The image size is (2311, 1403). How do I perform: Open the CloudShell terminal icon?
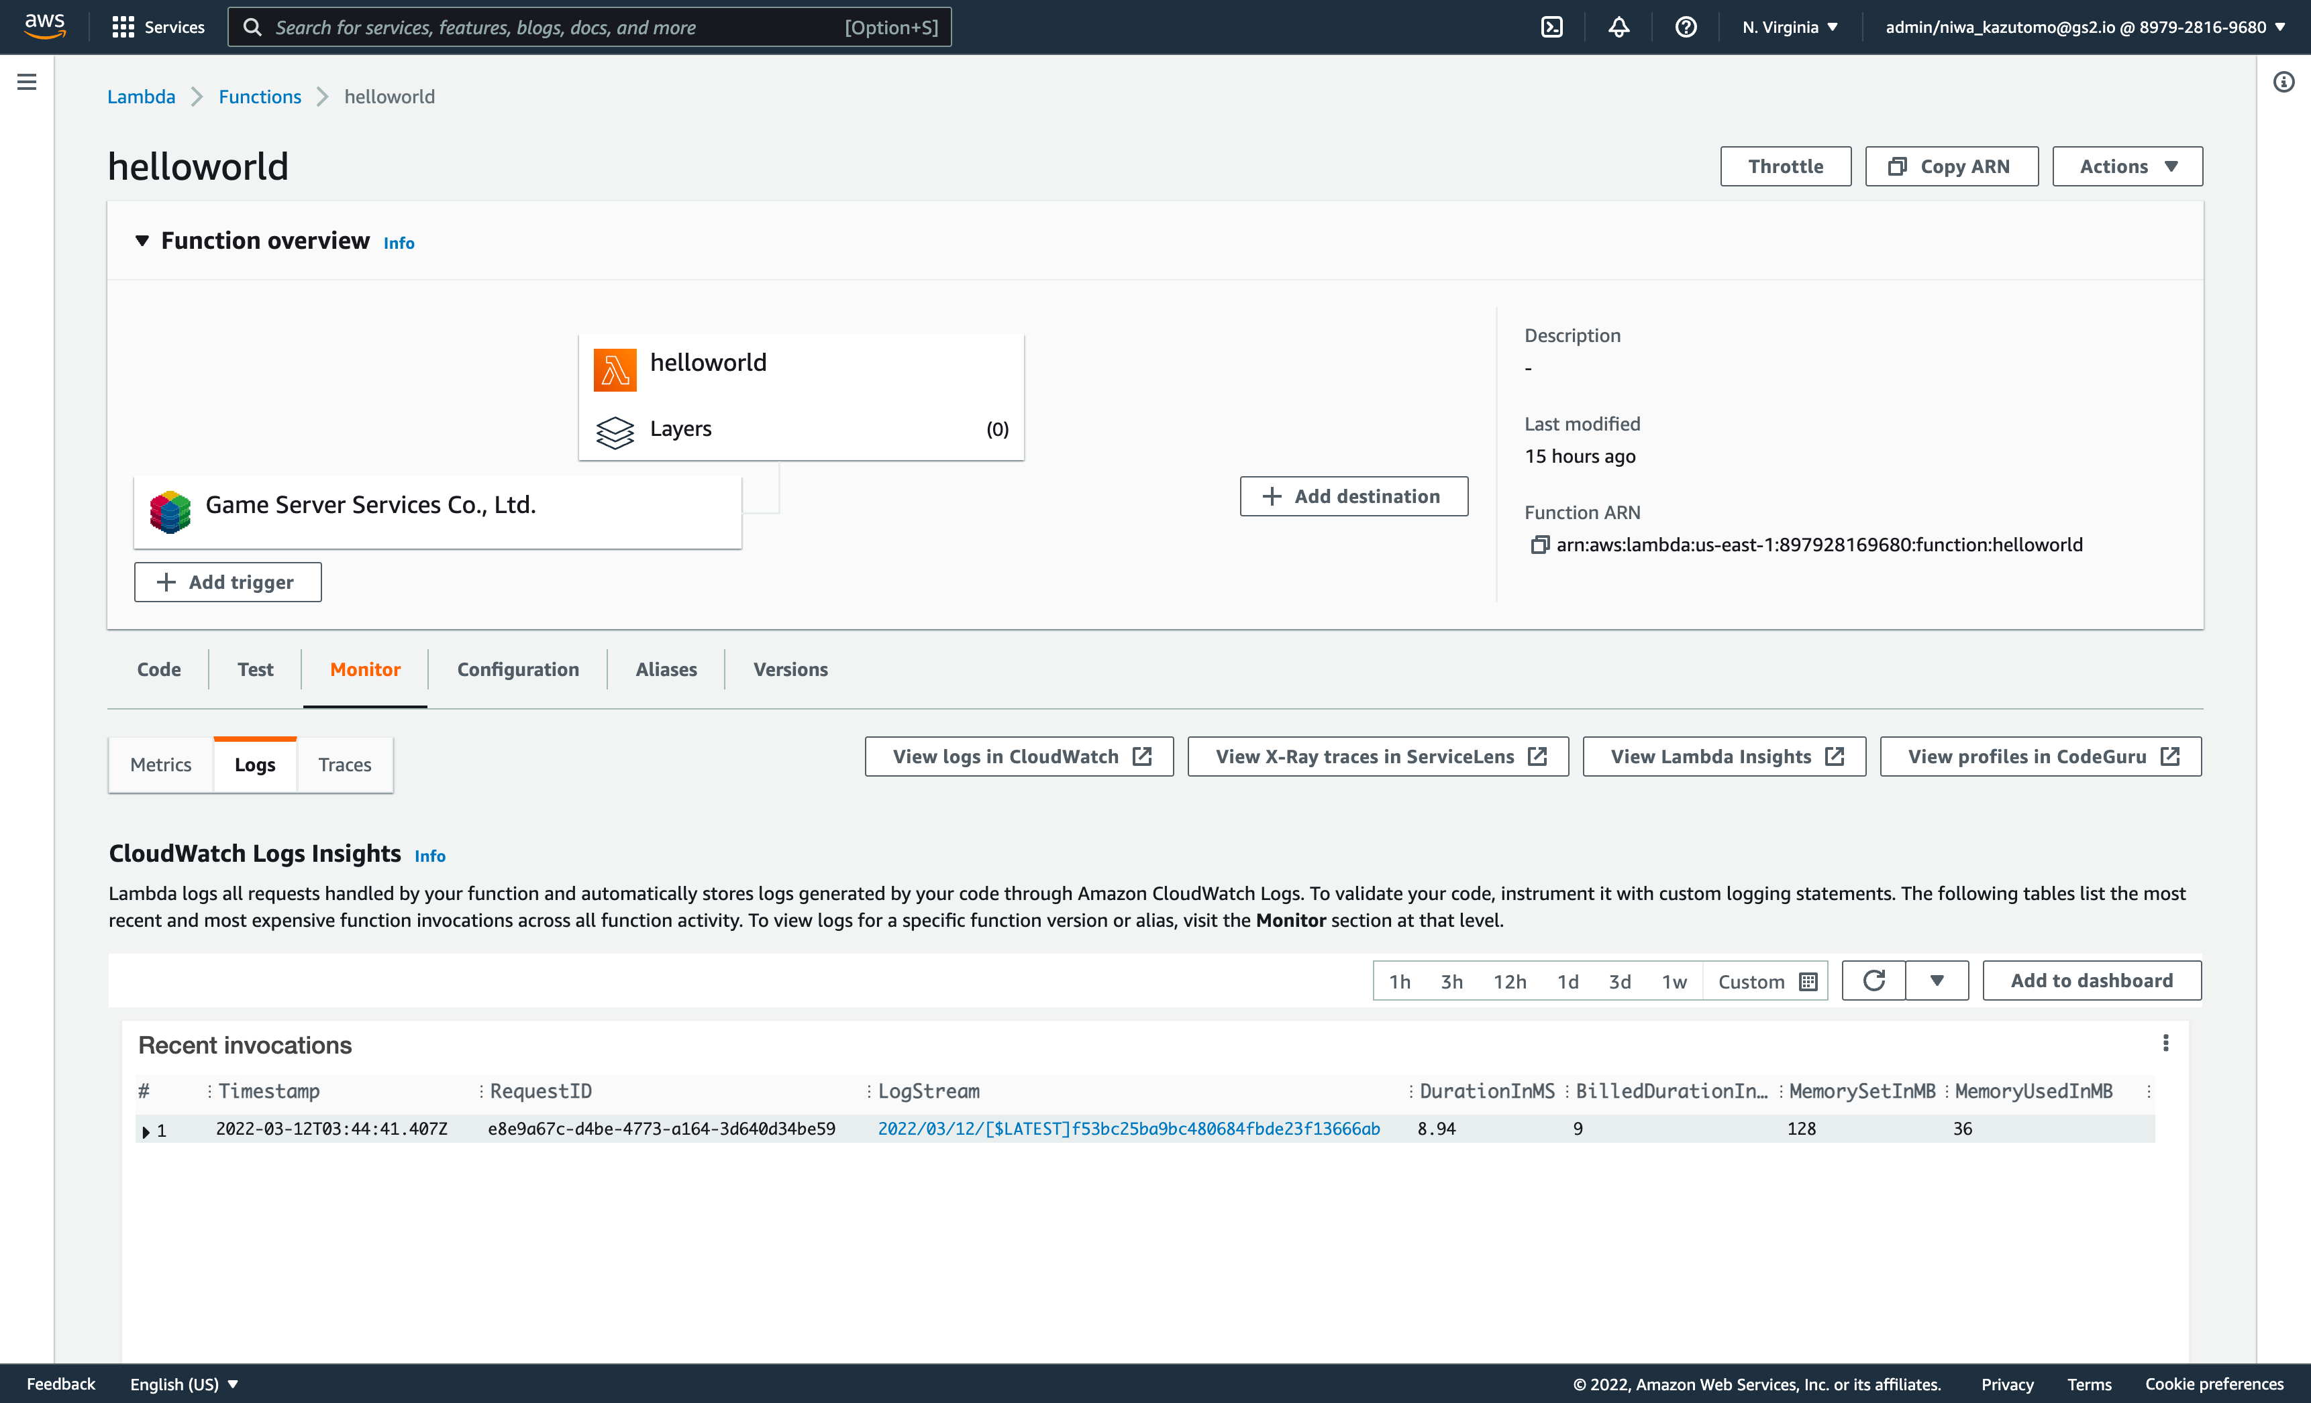point(1552,27)
